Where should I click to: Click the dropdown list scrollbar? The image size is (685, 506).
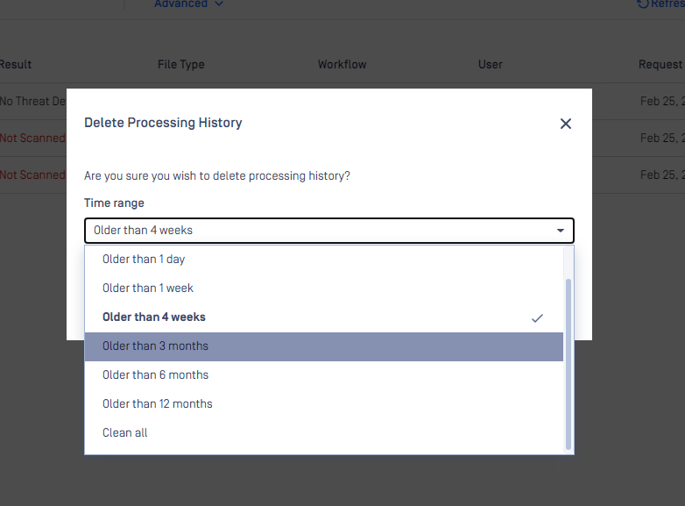point(568,364)
